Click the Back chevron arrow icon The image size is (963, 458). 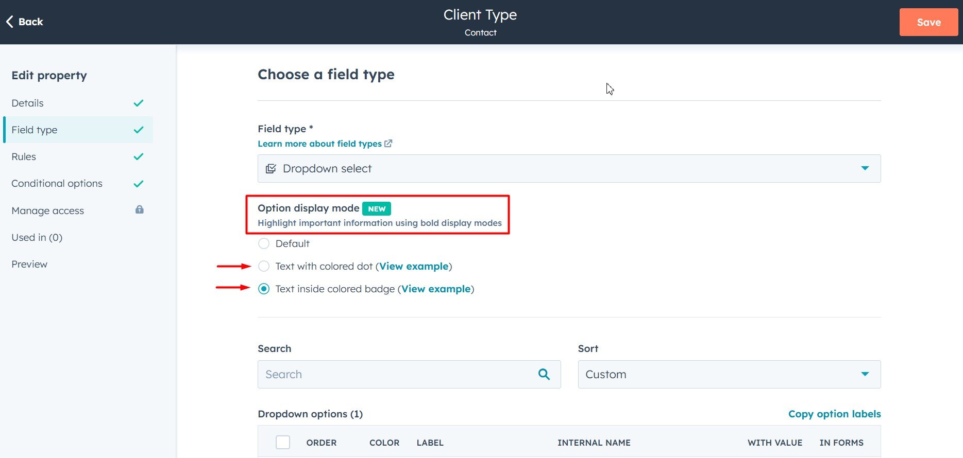(x=9, y=22)
